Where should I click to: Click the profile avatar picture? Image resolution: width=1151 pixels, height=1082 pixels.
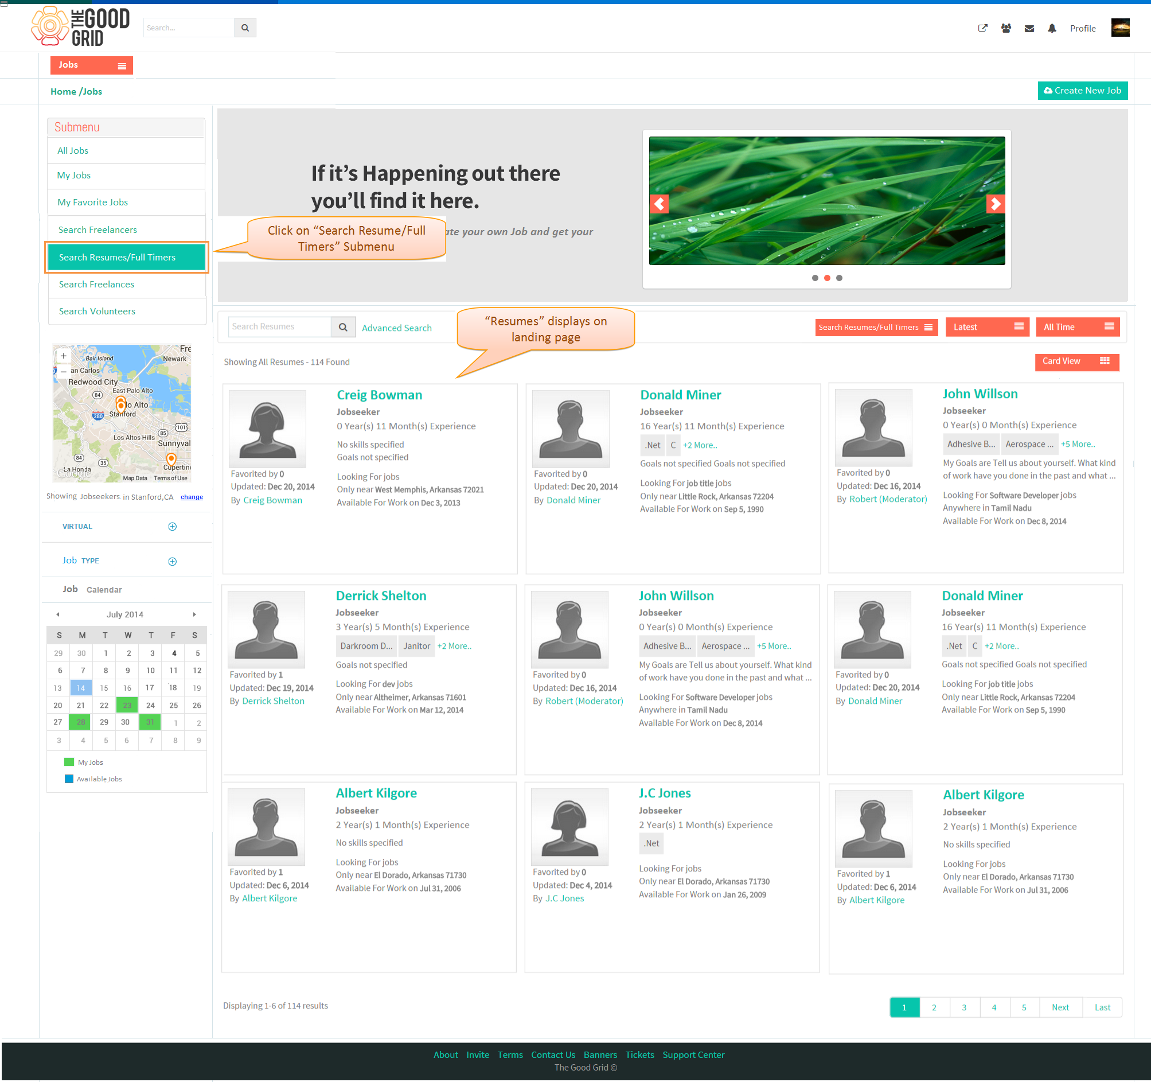[1119, 28]
